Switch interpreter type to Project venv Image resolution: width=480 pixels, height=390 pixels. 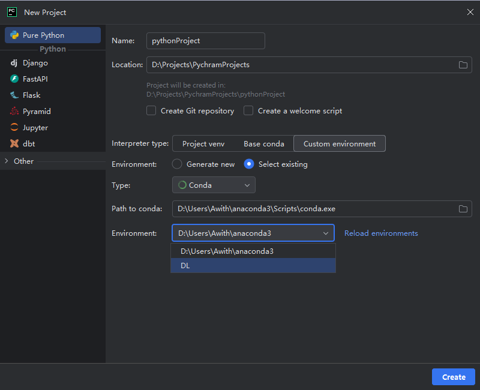(203, 143)
